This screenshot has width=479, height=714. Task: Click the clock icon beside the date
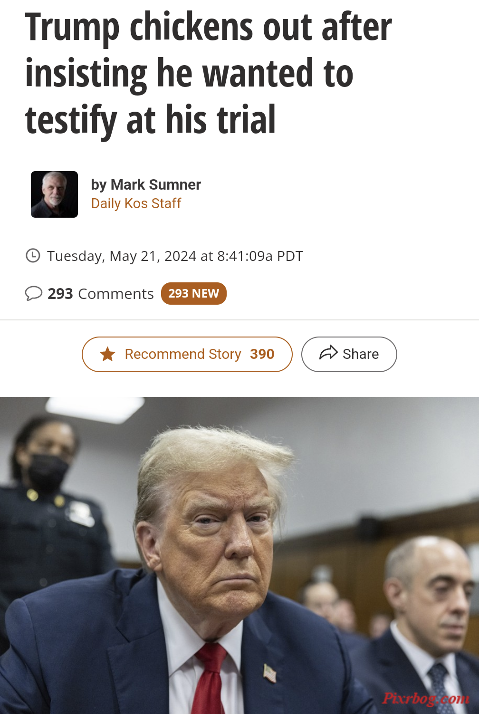pos(33,256)
